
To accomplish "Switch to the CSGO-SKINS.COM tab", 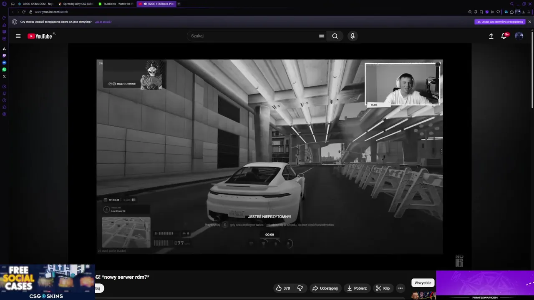I will pos(35,4).
